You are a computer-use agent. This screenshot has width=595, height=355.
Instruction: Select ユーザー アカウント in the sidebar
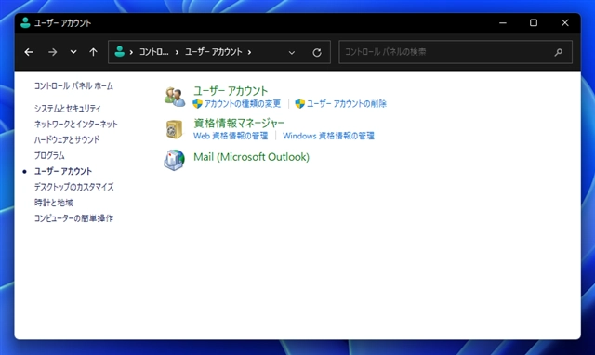tap(63, 171)
